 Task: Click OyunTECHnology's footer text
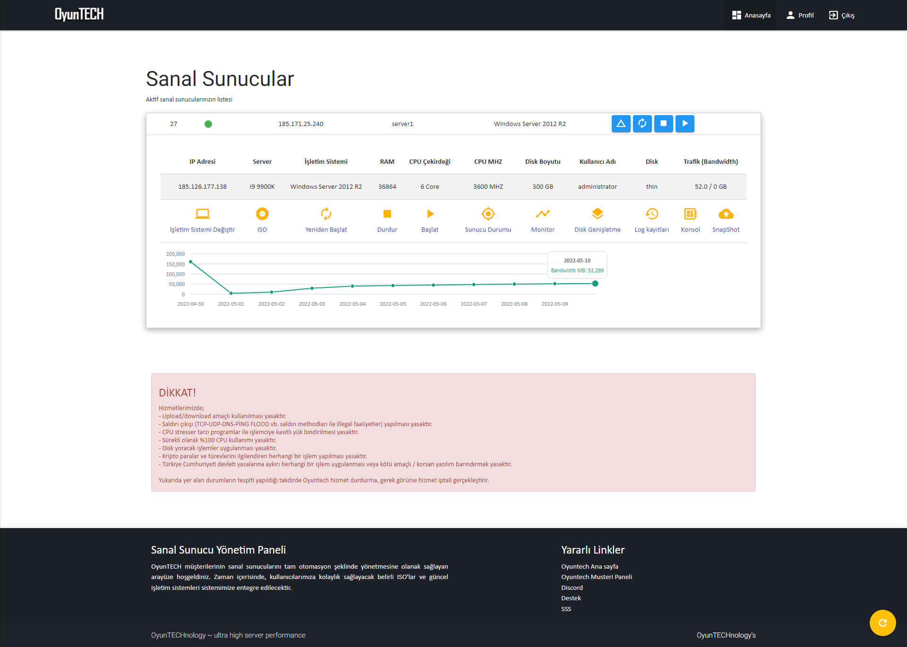pos(726,635)
